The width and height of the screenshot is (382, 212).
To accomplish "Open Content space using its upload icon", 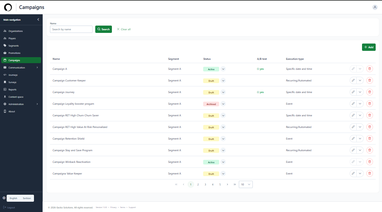I will click(6, 97).
